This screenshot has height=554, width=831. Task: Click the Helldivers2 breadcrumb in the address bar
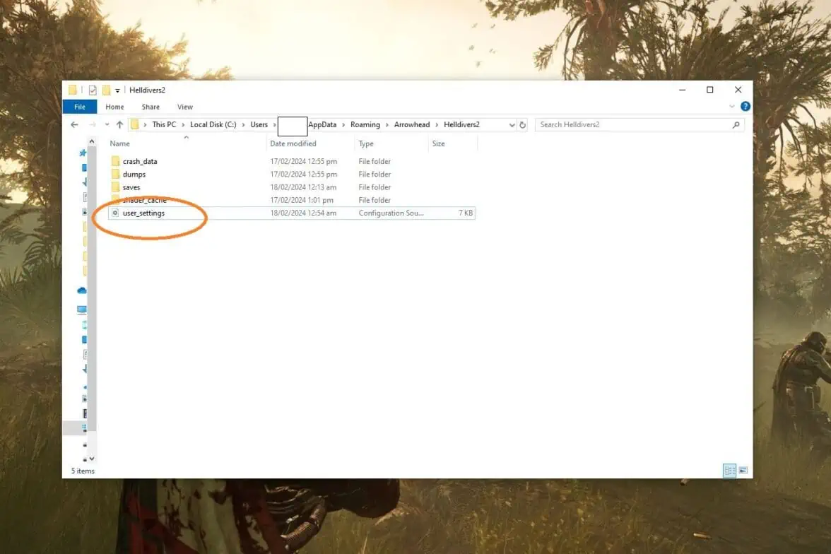click(461, 124)
